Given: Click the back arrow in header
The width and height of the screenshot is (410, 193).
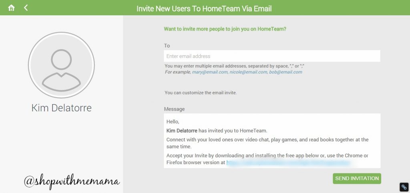Looking at the screenshot, I should click(26, 8).
